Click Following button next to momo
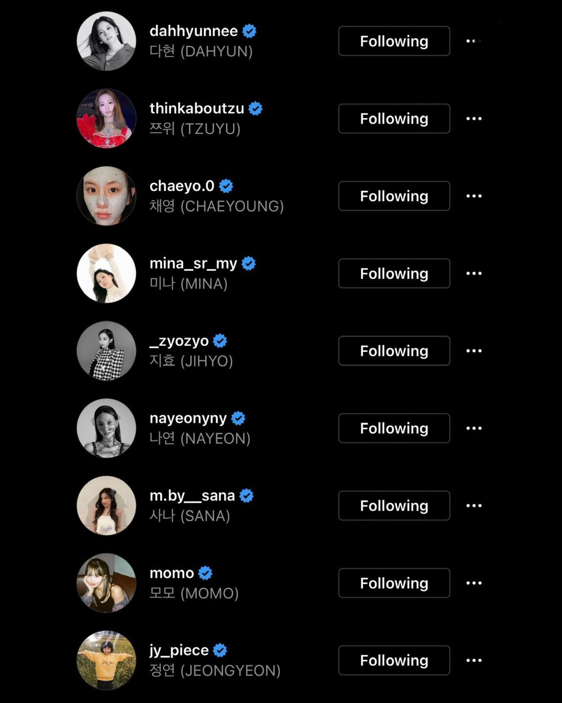Screen dimensions: 562x703 [394, 583]
